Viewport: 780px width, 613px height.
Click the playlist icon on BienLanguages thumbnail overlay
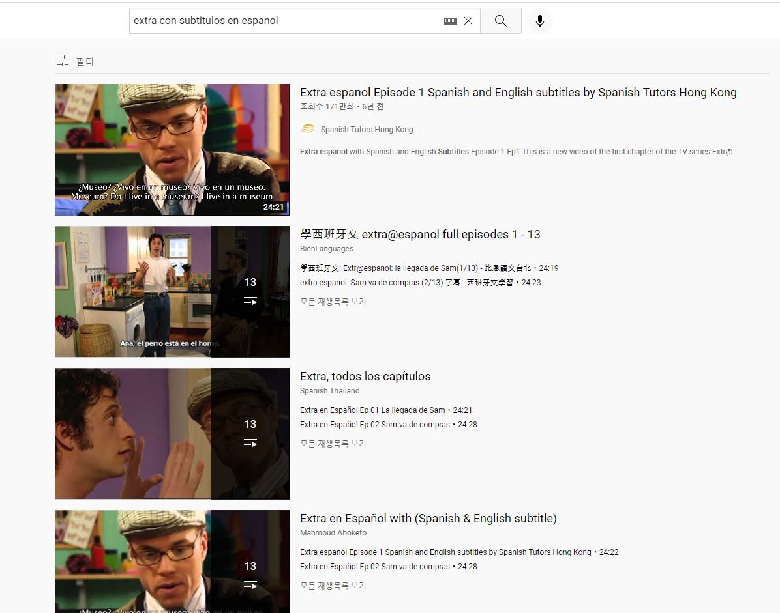click(250, 301)
